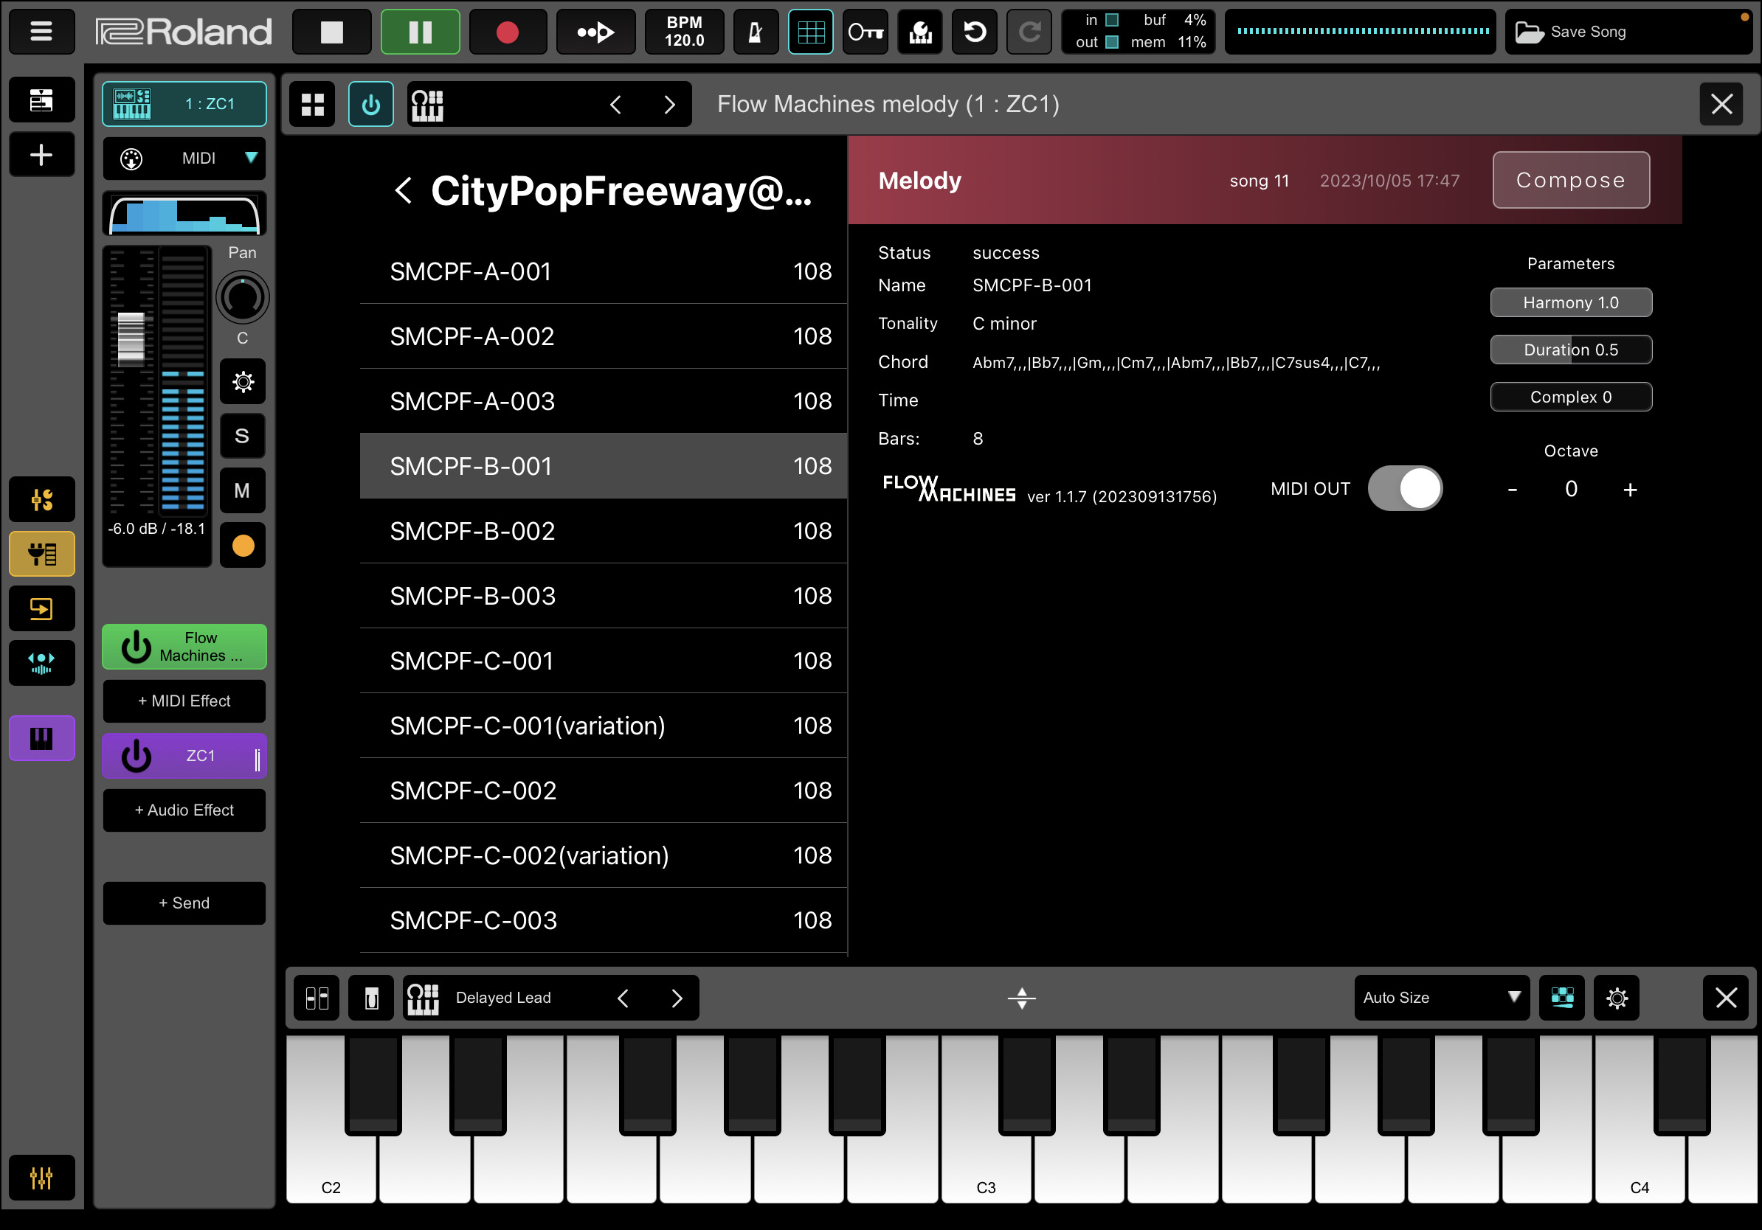The image size is (1762, 1230).
Task: Go to next plugin preset in header
Action: (x=669, y=104)
